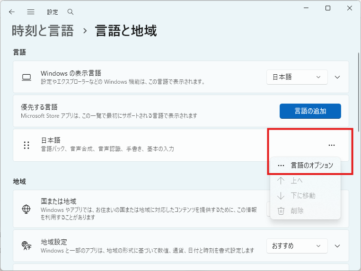Viewport: 361px width, 271px height.
Task: Click the trash icon beside 削除
Action: point(281,211)
